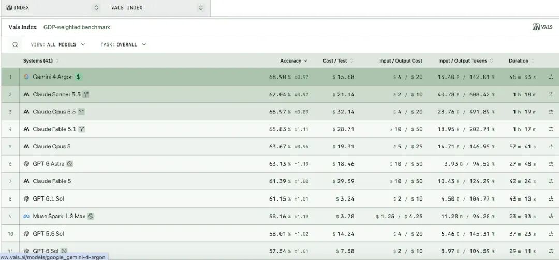This screenshot has width=559, height=260.
Task: Sort by the Cost / Test column header
Action: [338, 61]
